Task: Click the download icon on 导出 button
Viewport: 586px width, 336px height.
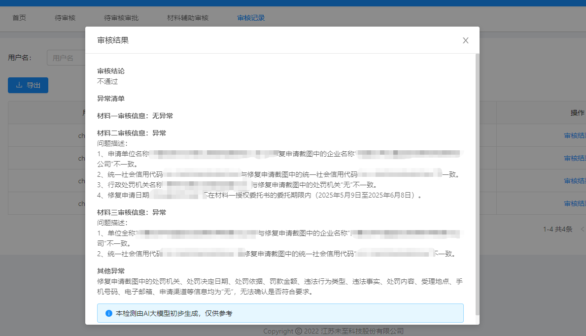Action: click(20, 85)
